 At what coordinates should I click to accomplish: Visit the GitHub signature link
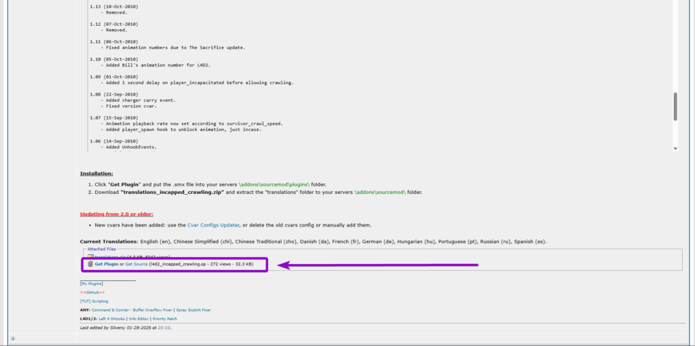[92, 292]
